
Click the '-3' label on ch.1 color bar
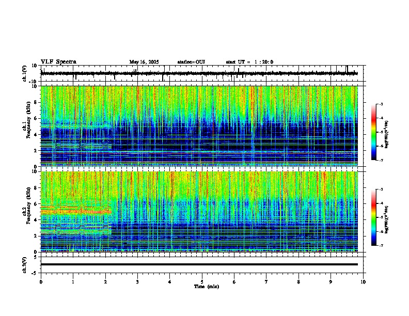381,104
